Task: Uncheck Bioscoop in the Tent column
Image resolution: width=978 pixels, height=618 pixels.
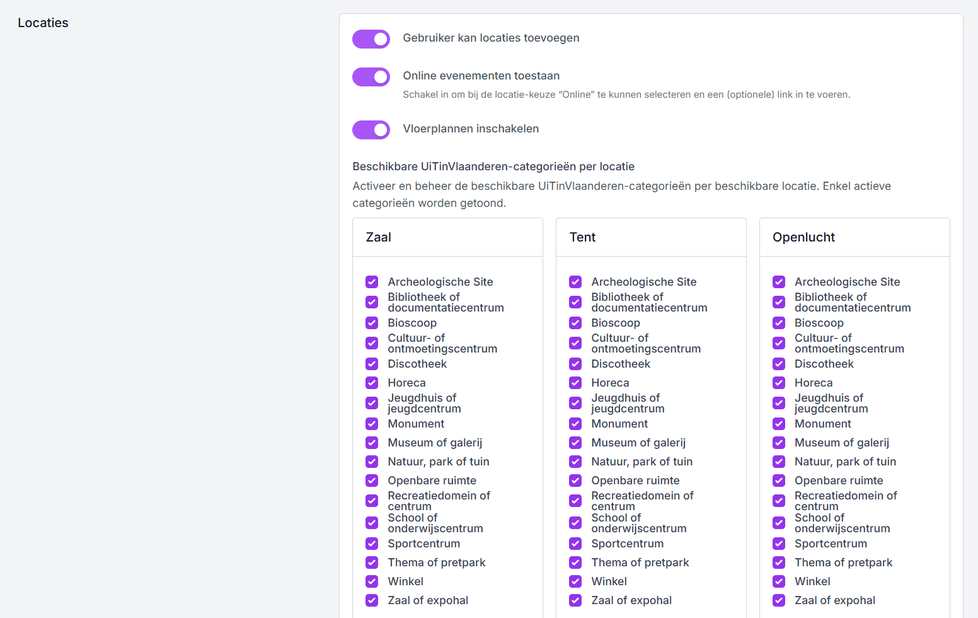Action: point(575,323)
